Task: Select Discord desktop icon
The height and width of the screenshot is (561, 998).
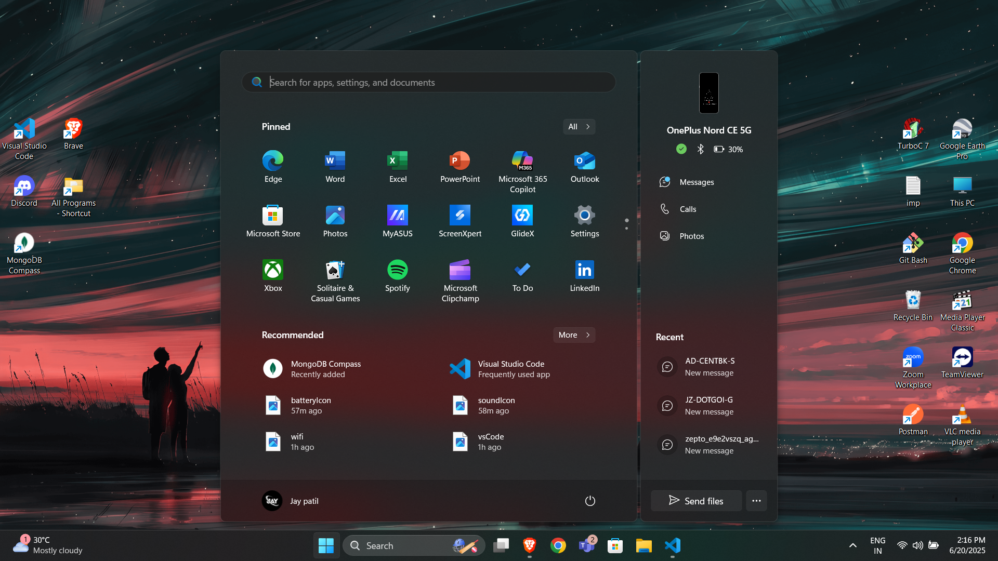Action: pos(24,192)
